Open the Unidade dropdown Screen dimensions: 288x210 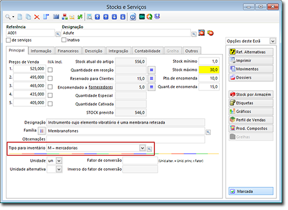pos(59,161)
